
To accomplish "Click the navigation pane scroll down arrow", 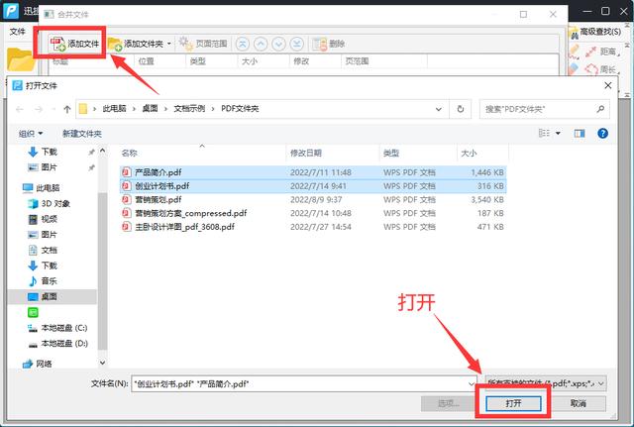I will click(x=102, y=363).
